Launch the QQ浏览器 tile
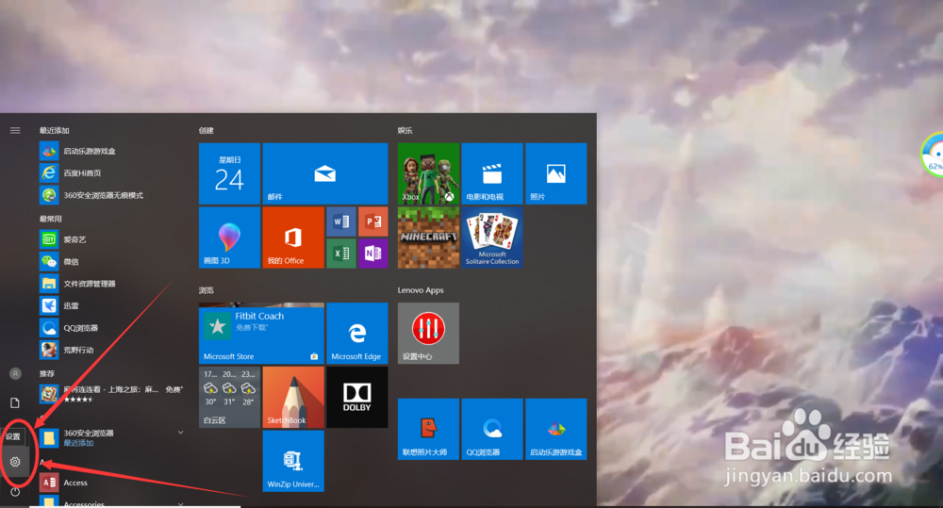Screen dimensions: 943x508 tap(492, 429)
